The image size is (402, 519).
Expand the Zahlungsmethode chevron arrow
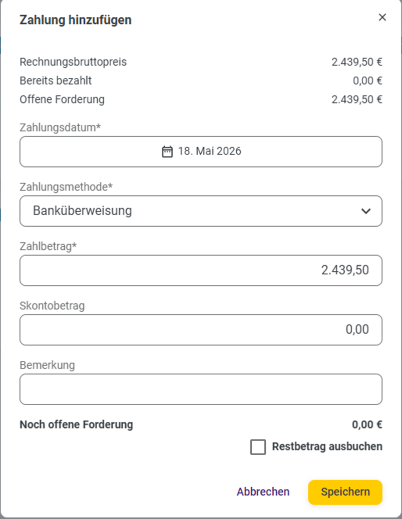click(366, 211)
